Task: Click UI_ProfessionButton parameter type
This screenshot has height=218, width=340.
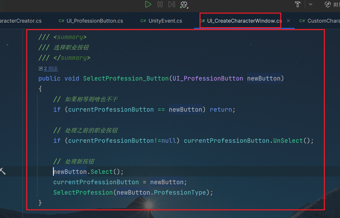Action: pos(208,78)
